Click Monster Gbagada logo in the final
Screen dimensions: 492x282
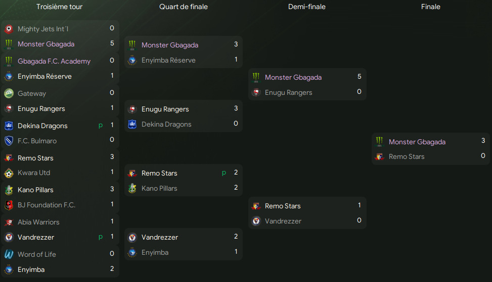point(380,142)
